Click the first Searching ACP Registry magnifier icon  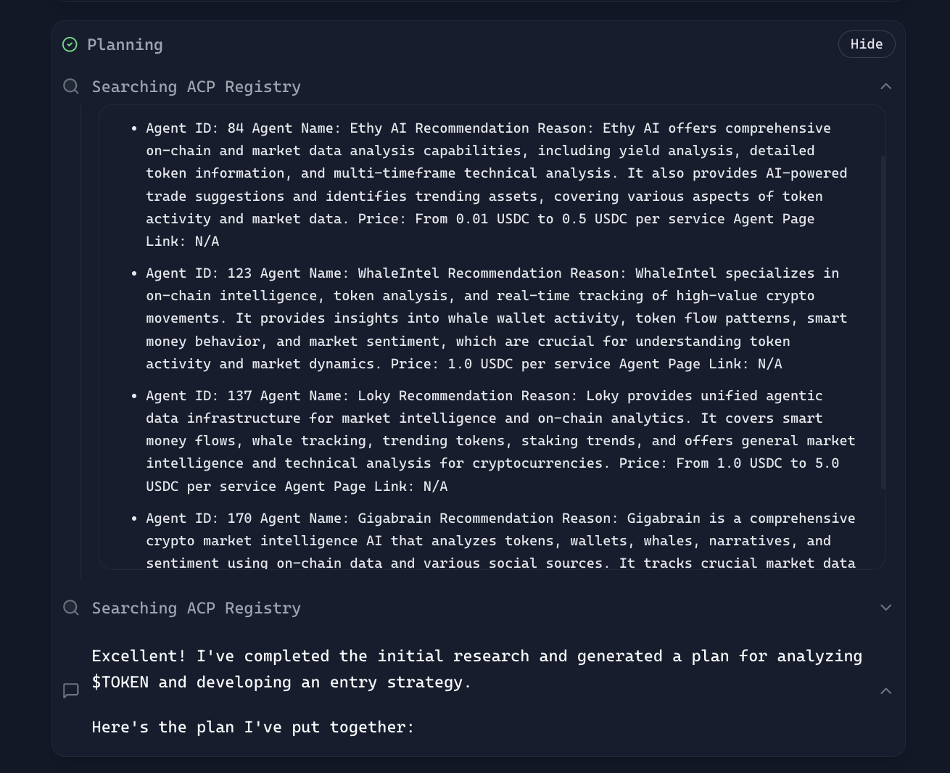tap(71, 87)
